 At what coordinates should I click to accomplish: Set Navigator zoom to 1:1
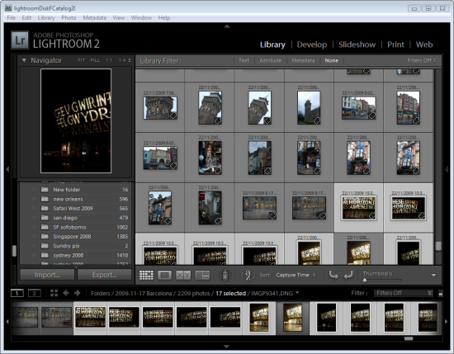(109, 60)
